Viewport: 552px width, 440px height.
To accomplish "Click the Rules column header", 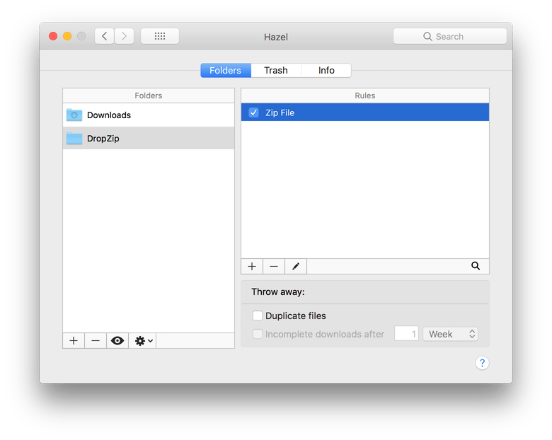I will (365, 95).
